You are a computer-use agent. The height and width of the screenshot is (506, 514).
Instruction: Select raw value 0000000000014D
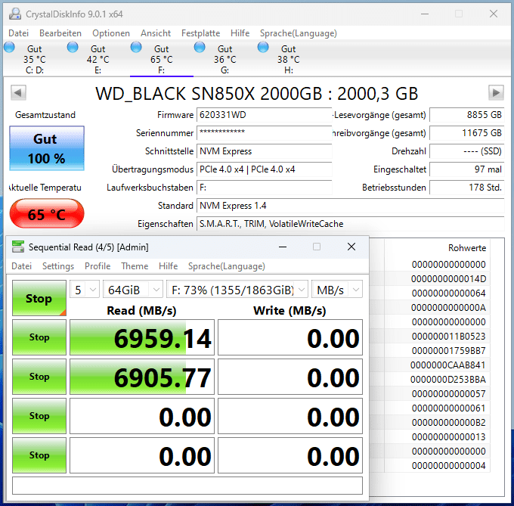[x=448, y=279]
